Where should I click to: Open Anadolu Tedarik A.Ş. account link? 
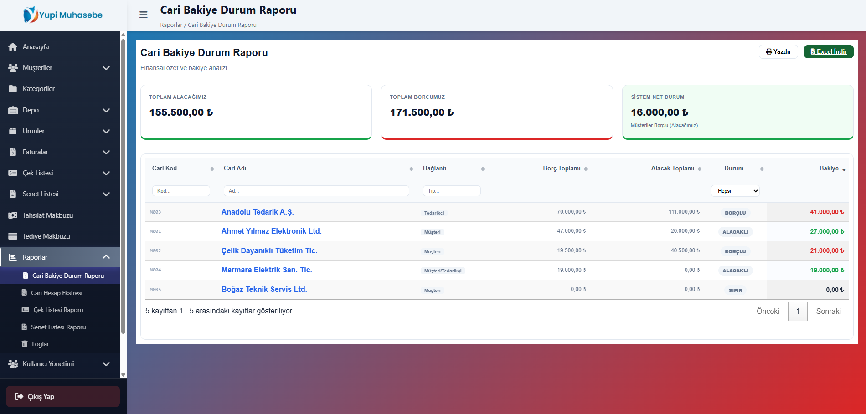coord(258,212)
